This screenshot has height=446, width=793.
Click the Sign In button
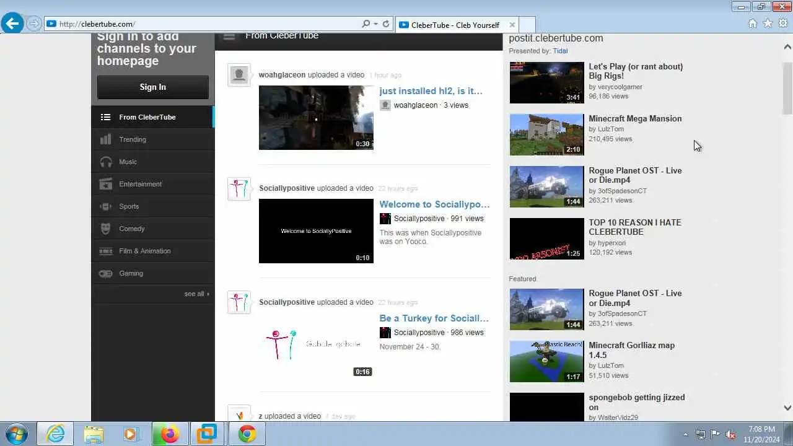point(153,87)
